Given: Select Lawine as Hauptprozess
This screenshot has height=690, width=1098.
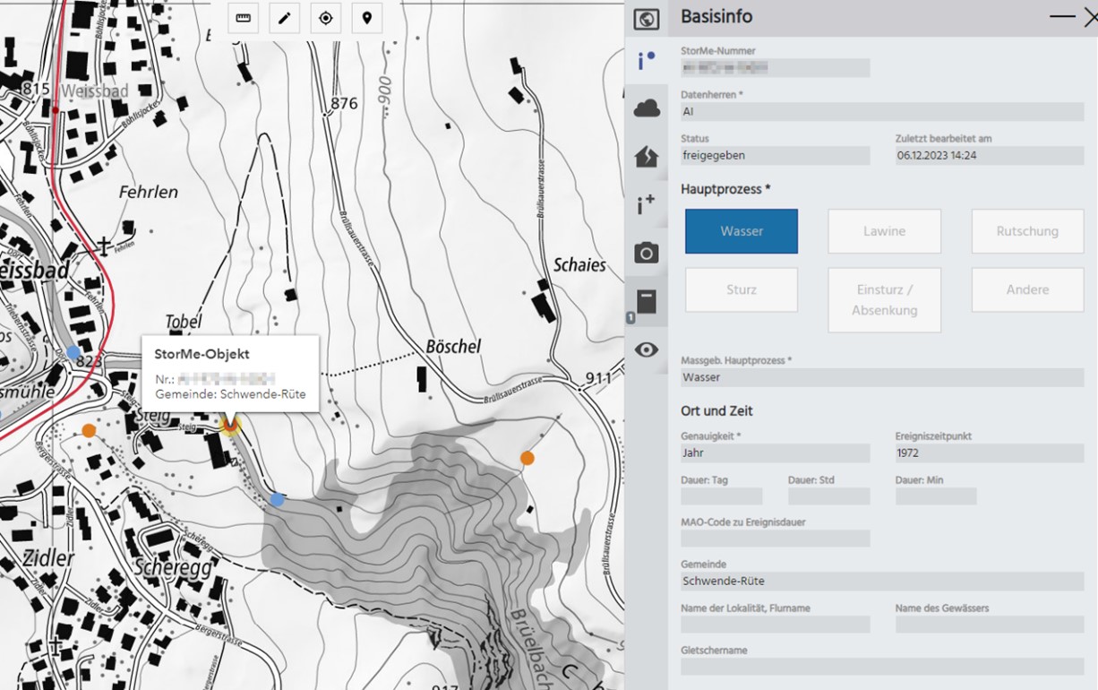Looking at the screenshot, I should click(884, 231).
